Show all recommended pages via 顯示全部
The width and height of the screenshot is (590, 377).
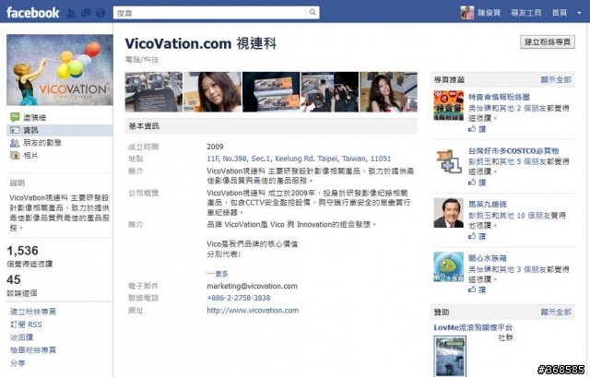click(556, 80)
